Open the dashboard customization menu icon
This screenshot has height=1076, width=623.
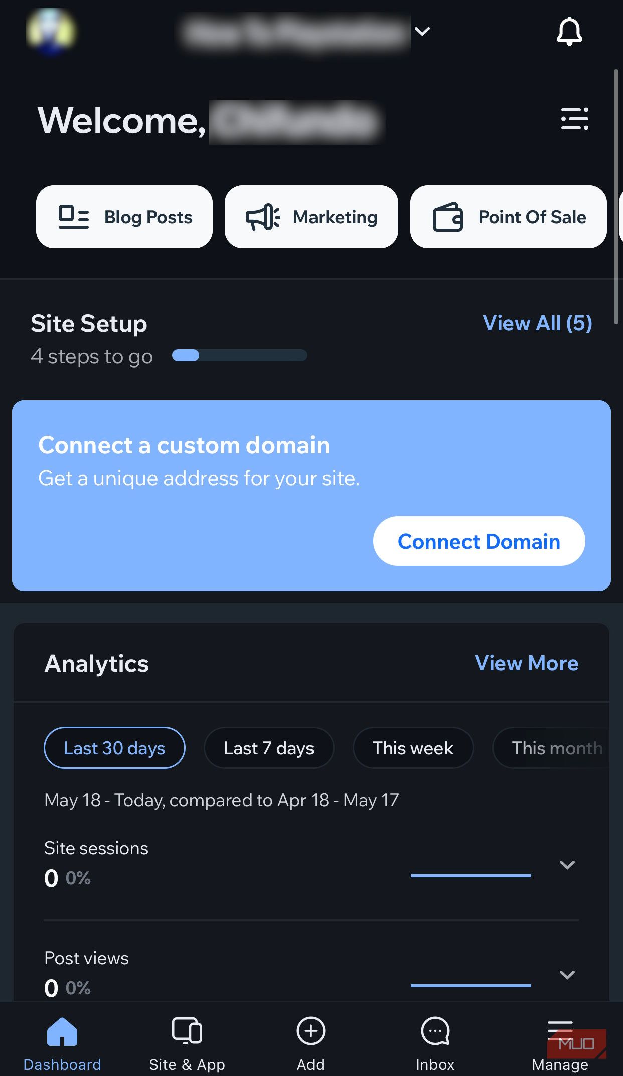(x=574, y=119)
